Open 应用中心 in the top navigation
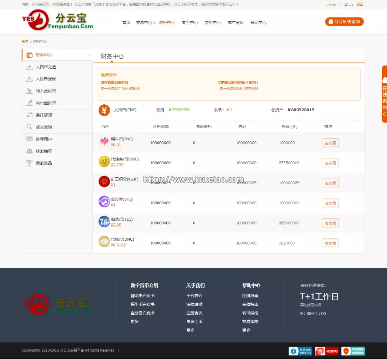The width and height of the screenshot is (387, 359). (x=212, y=23)
